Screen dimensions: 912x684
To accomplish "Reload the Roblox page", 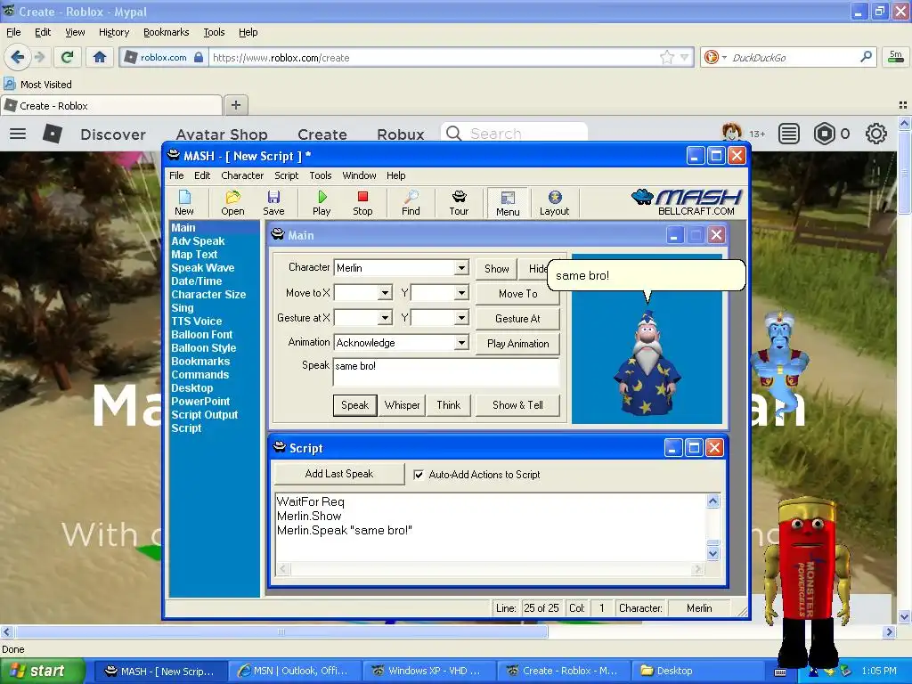I will pos(67,57).
